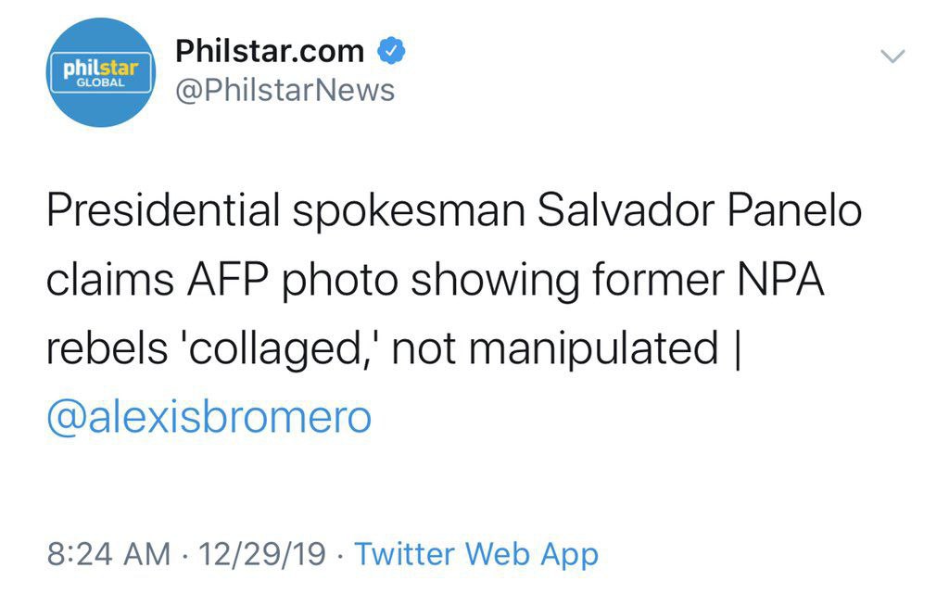Click the 12/29/19 date
This screenshot has width=949, height=593.
pyautogui.click(x=262, y=554)
